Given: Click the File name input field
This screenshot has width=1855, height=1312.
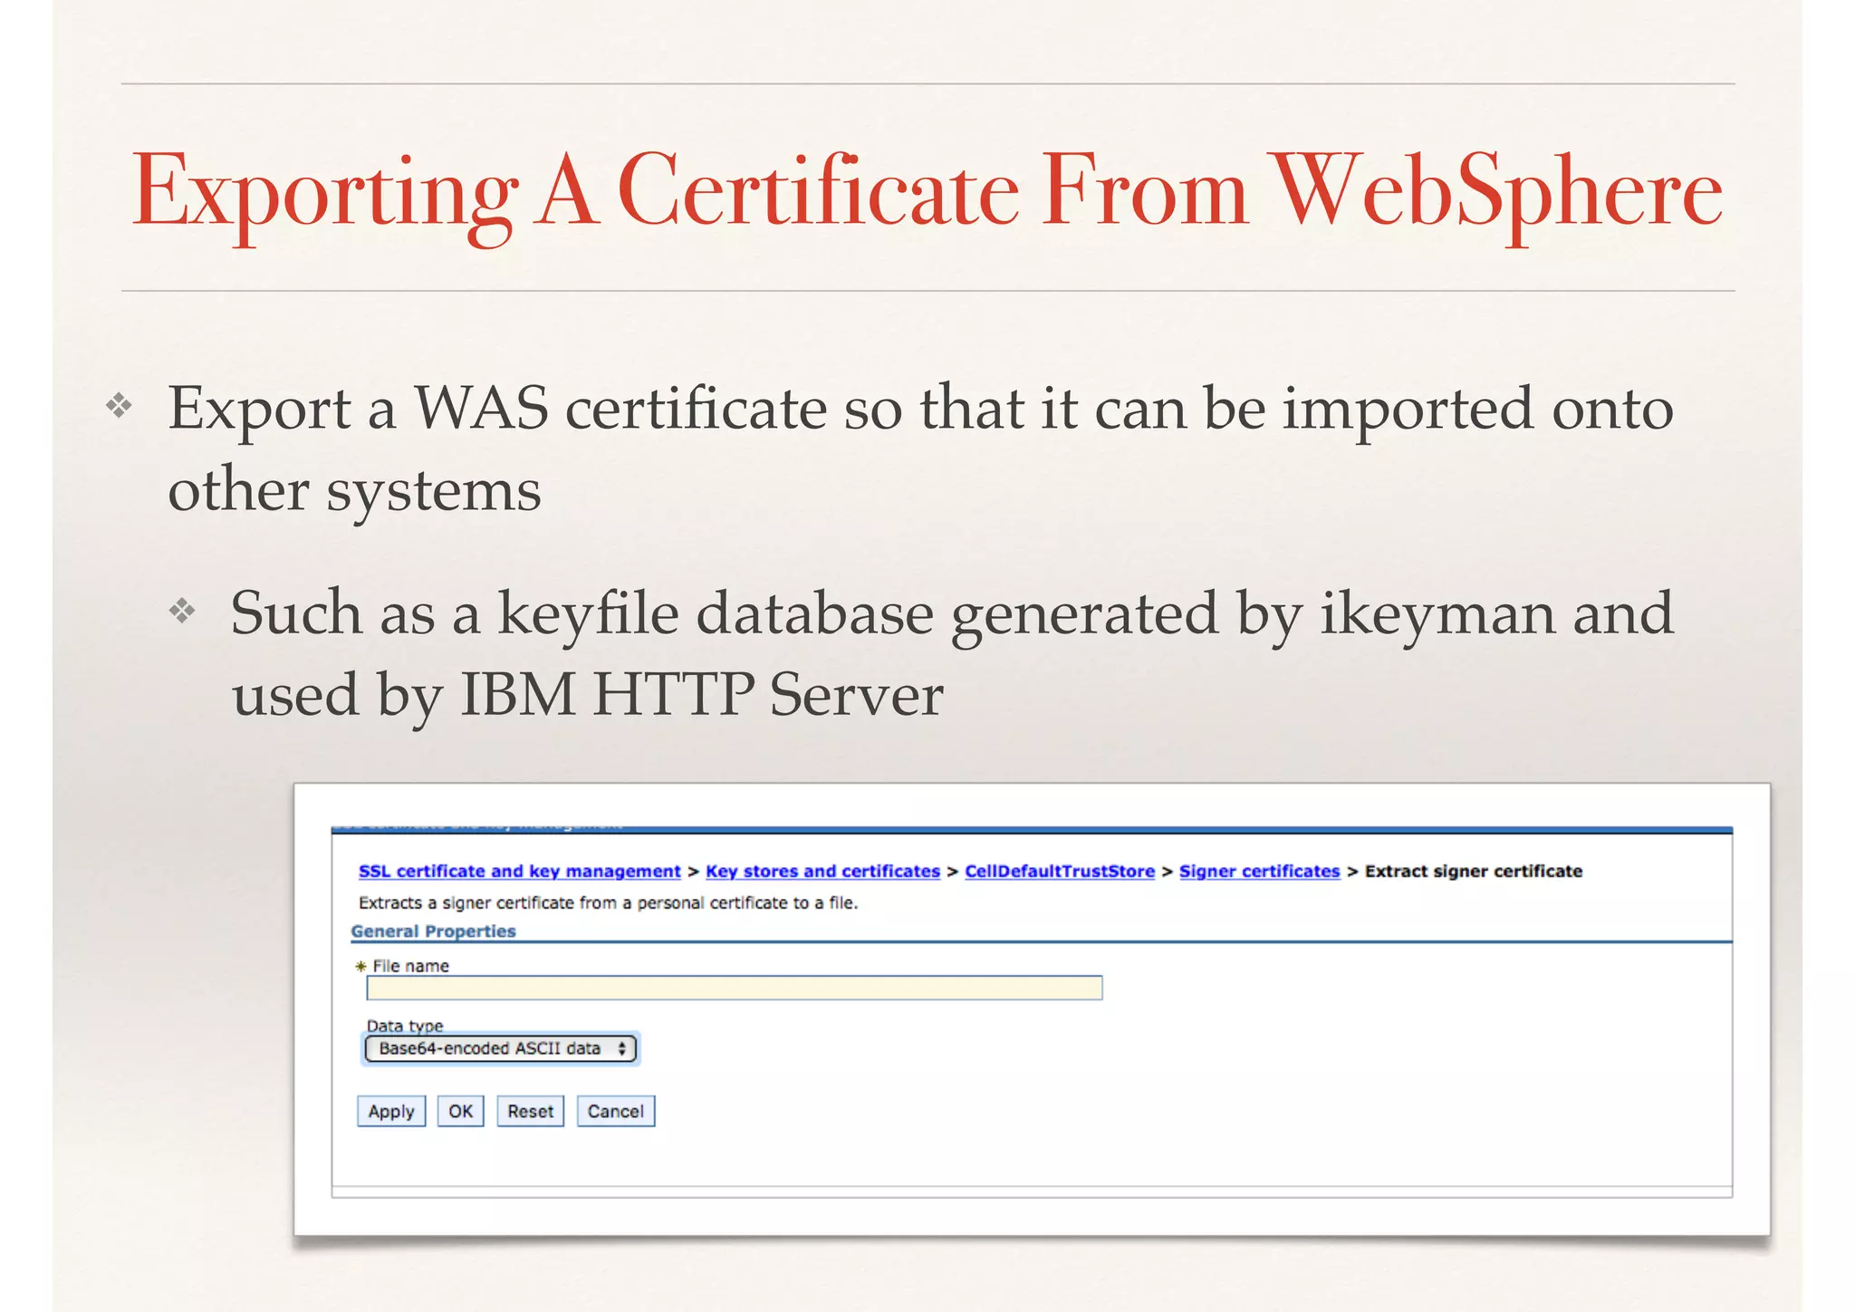Looking at the screenshot, I should click(735, 988).
